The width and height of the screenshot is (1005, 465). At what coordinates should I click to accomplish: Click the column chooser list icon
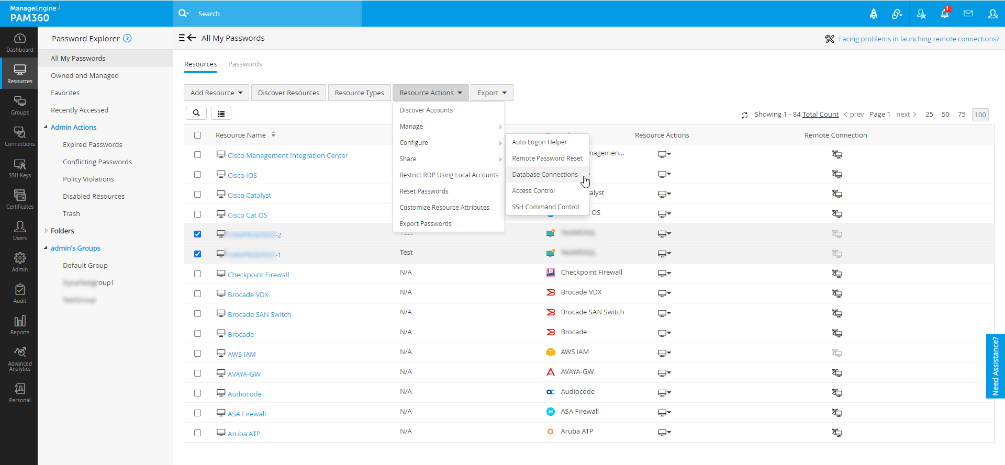pyautogui.click(x=221, y=114)
